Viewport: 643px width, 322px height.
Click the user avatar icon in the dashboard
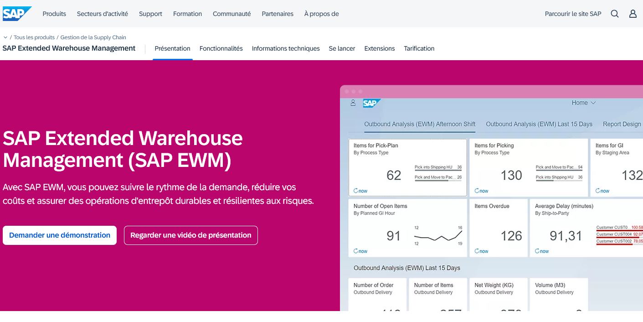pyautogui.click(x=353, y=103)
